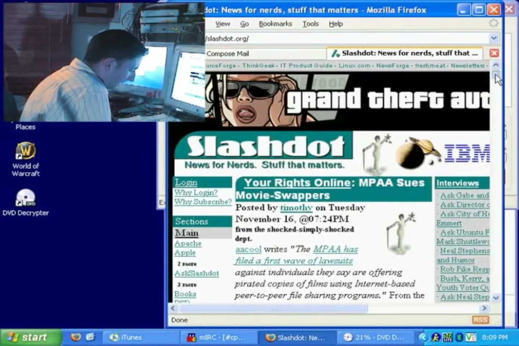Screen dimensions: 519x346
Task: Expand the '2 more' sections under Apple
Action: 187,264
